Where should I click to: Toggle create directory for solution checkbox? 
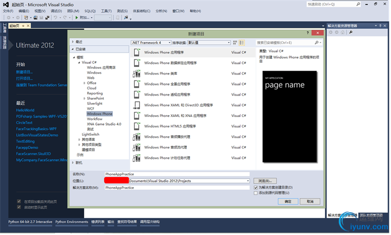tap(256, 188)
